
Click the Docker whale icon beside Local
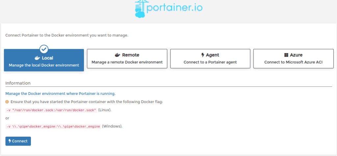[37, 58]
